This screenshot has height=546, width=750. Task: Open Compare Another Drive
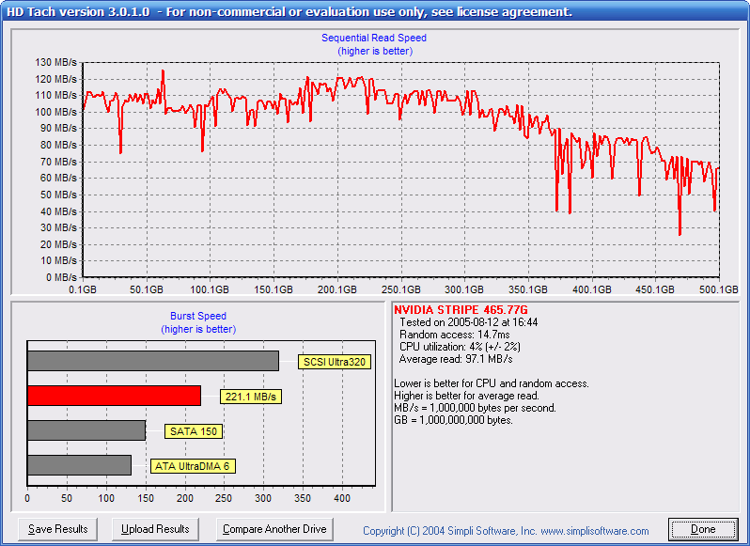coord(274,529)
